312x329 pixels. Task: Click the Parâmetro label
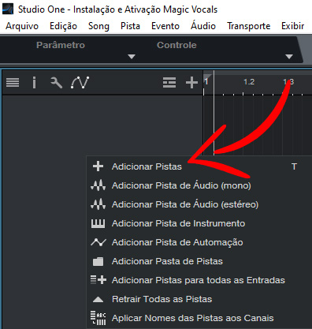tap(61, 45)
